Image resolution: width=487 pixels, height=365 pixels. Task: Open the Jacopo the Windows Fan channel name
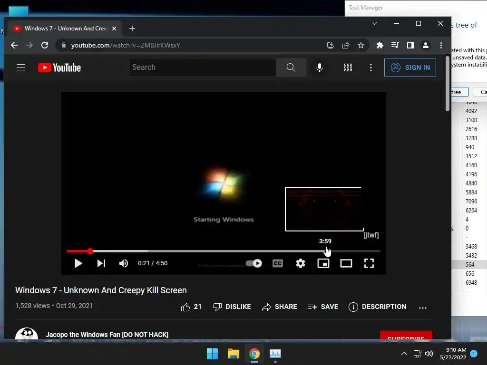point(107,335)
